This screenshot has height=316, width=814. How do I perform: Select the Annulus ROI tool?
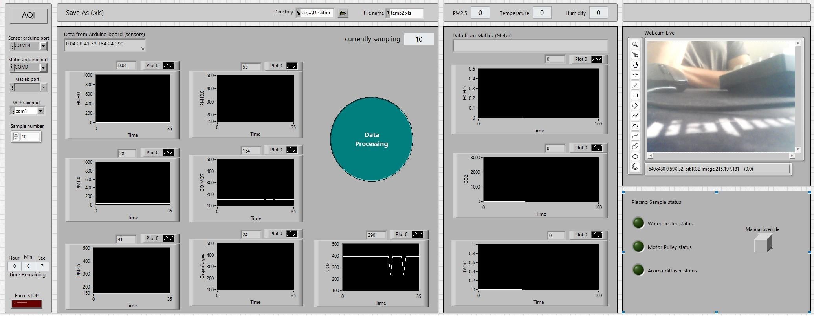(x=635, y=167)
